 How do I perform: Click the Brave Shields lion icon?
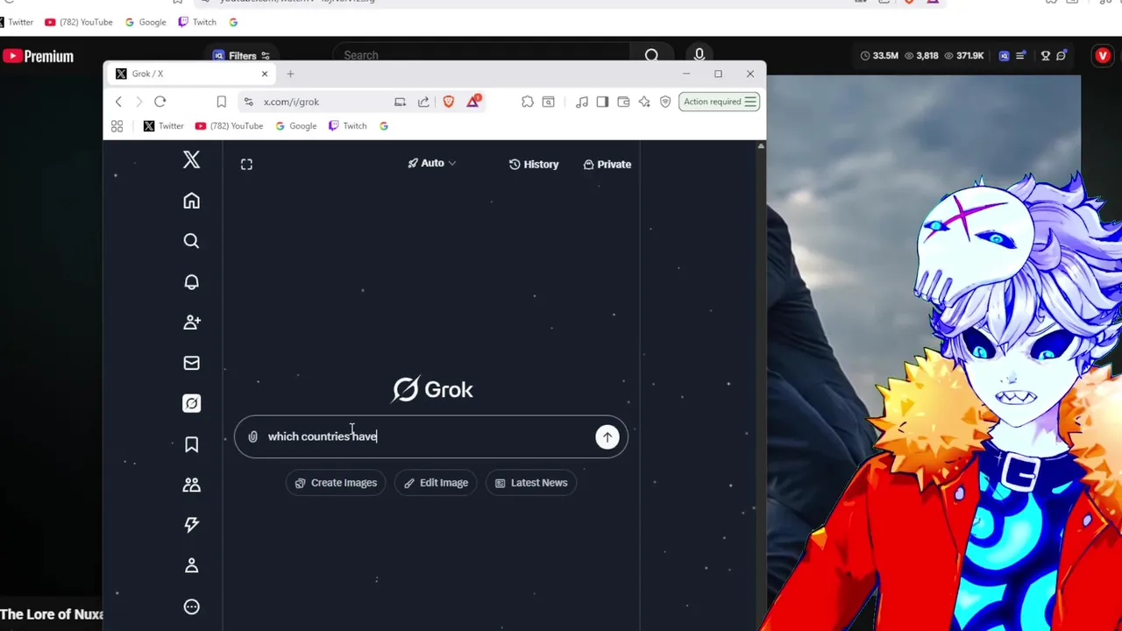click(x=449, y=102)
